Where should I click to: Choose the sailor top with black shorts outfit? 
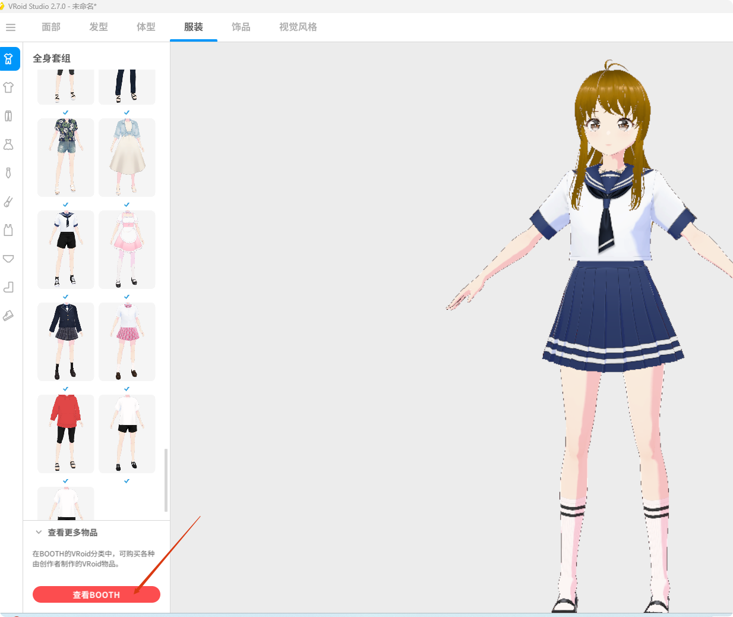click(x=66, y=250)
